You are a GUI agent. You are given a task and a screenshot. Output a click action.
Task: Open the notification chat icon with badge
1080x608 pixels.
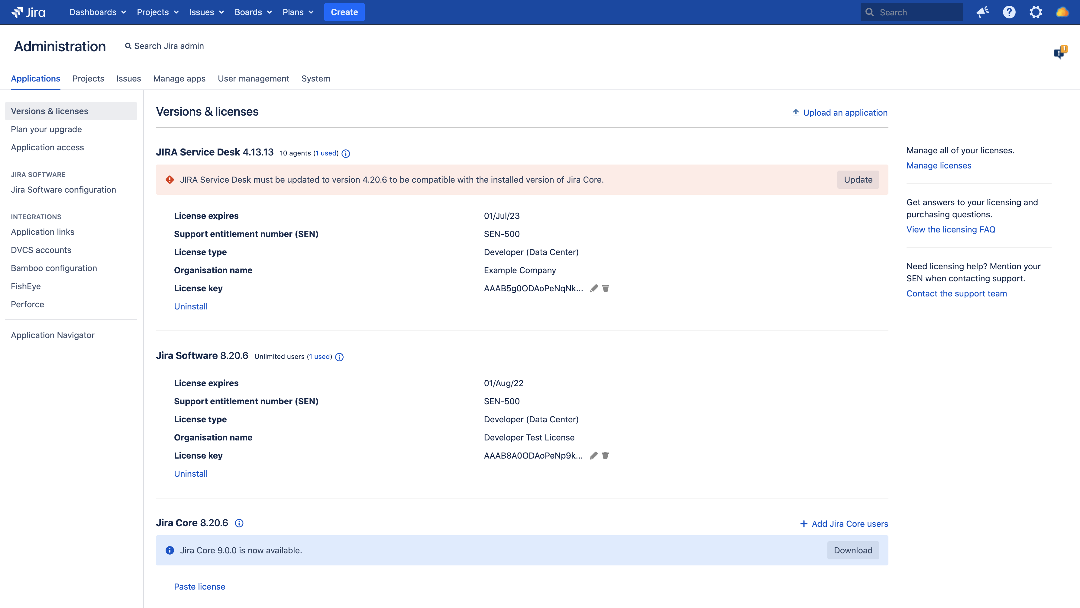[1059, 52]
